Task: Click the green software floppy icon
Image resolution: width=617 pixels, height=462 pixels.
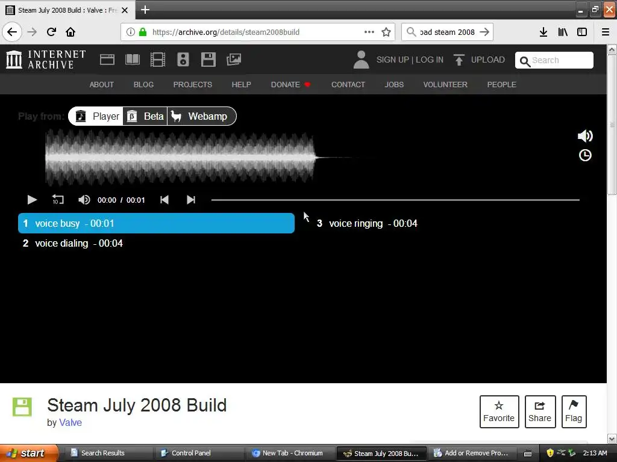Action: [22, 407]
